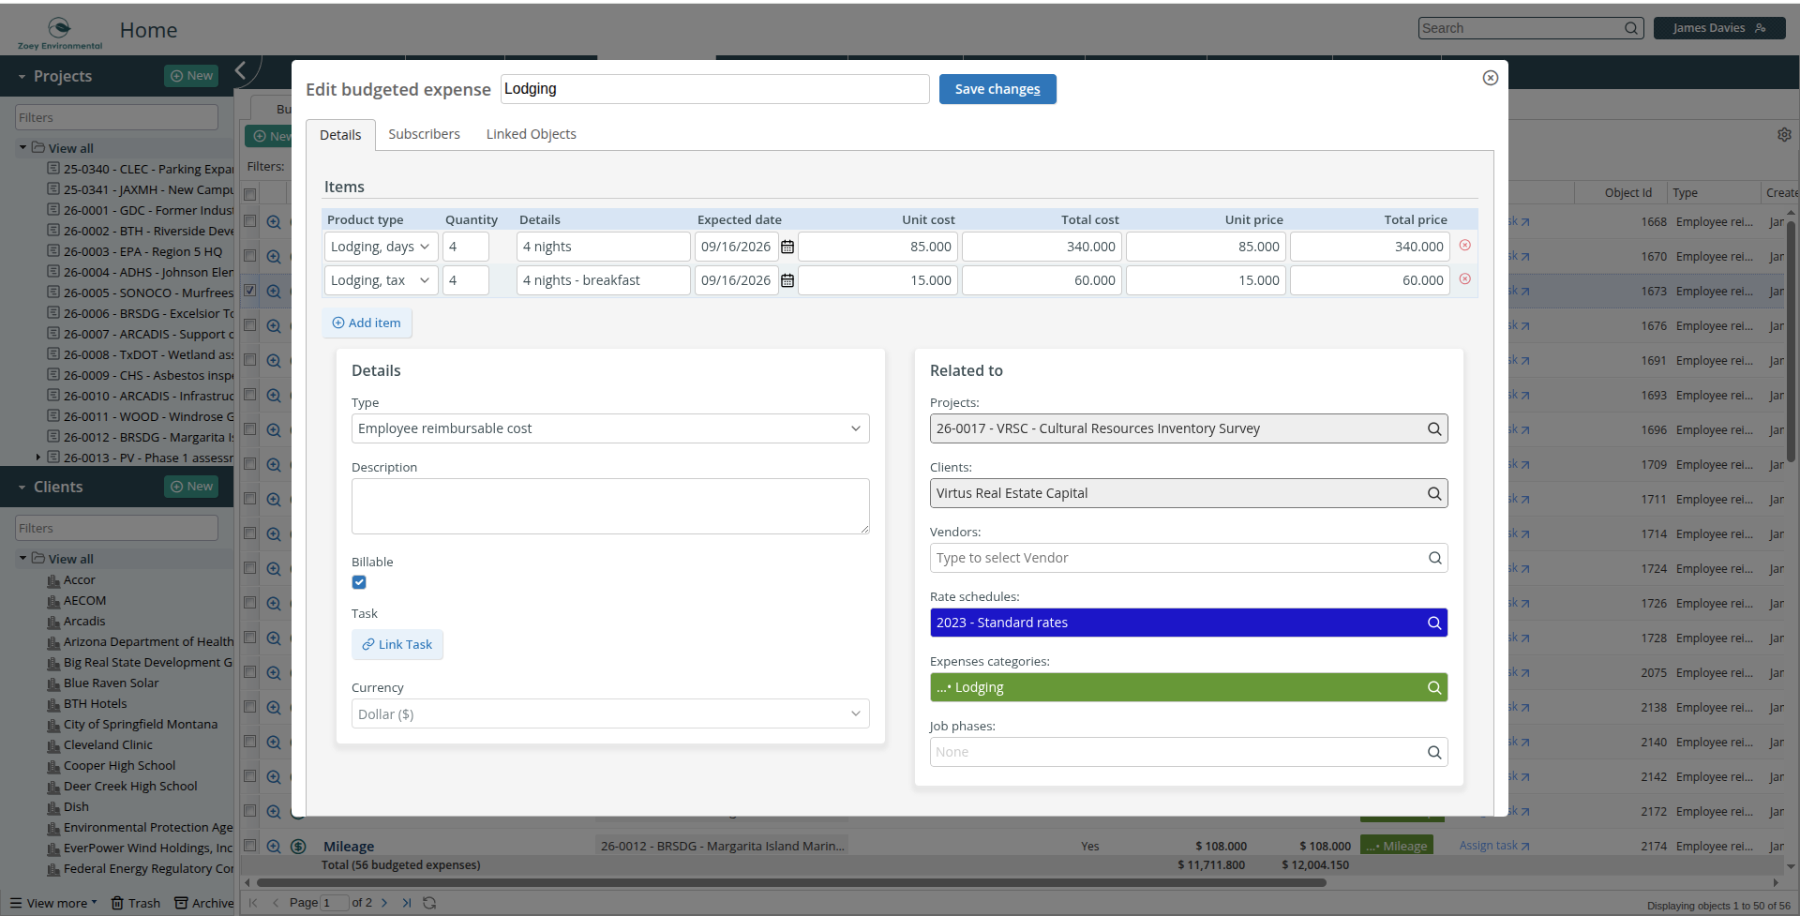
Task: Click Save changes button
Action: click(997, 89)
